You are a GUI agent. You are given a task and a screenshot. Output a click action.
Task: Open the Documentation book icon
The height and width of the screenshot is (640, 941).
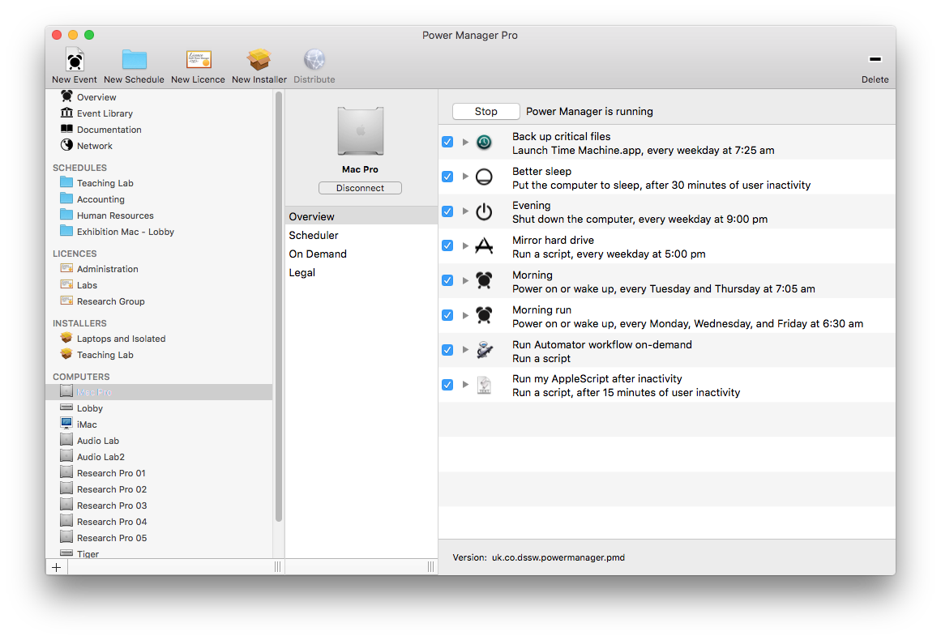pyautogui.click(x=66, y=128)
